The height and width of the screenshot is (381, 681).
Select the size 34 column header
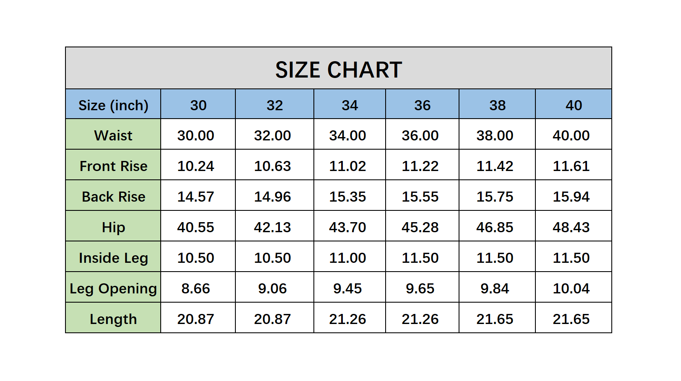[x=350, y=105]
